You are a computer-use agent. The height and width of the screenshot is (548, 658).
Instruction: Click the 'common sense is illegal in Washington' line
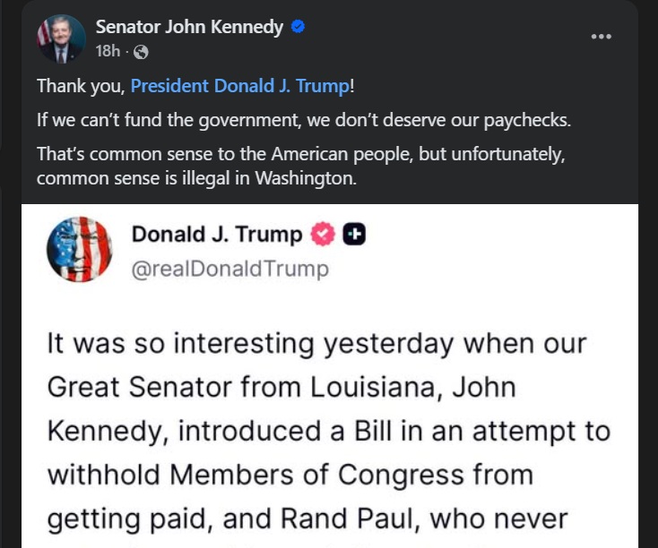[196, 176]
